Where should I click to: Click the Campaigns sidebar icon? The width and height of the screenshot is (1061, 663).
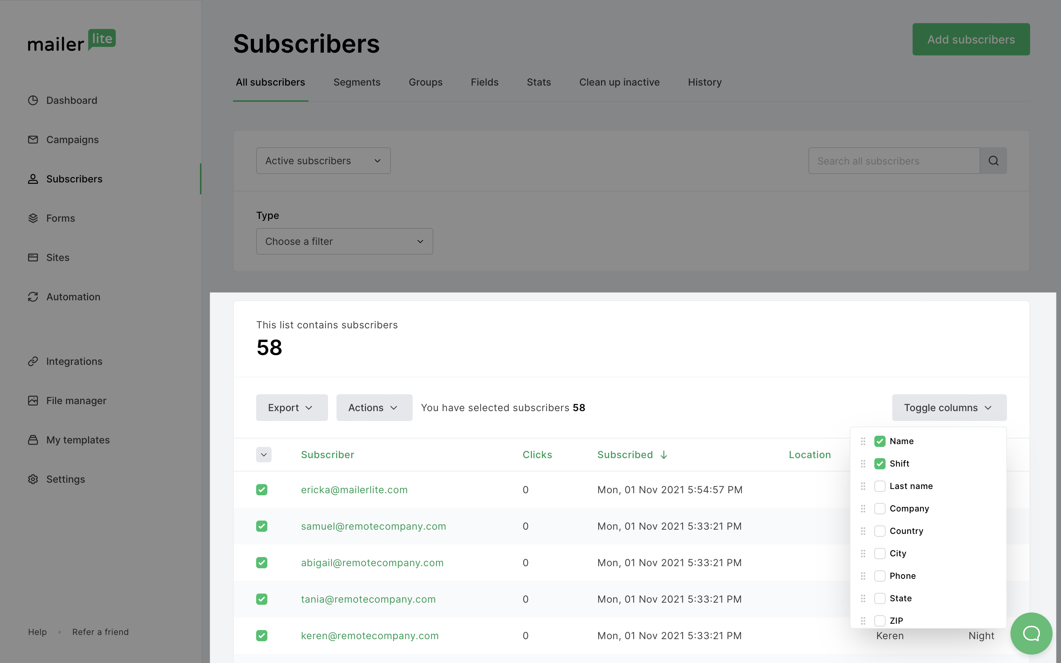[x=34, y=139]
